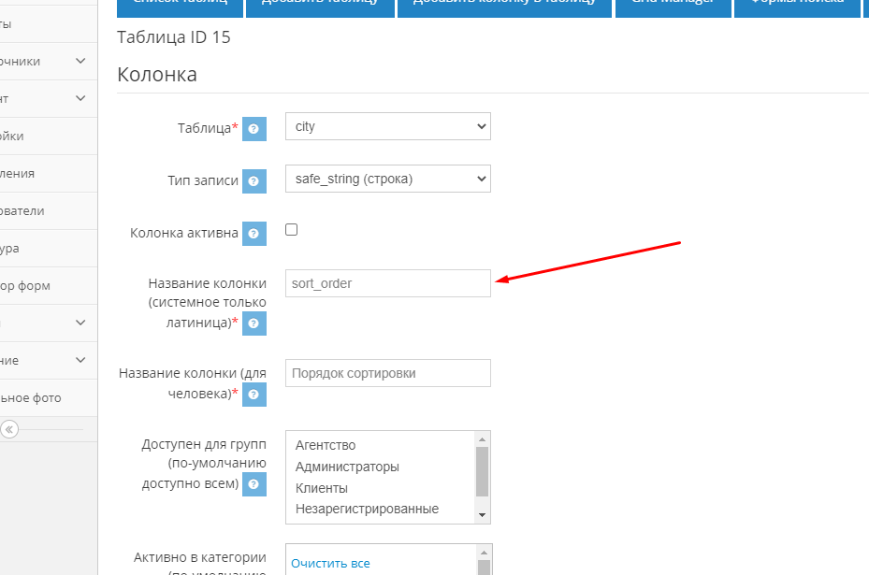The height and width of the screenshot is (575, 869).
Task: Enable the Колонка активна checkbox
Action: click(292, 230)
